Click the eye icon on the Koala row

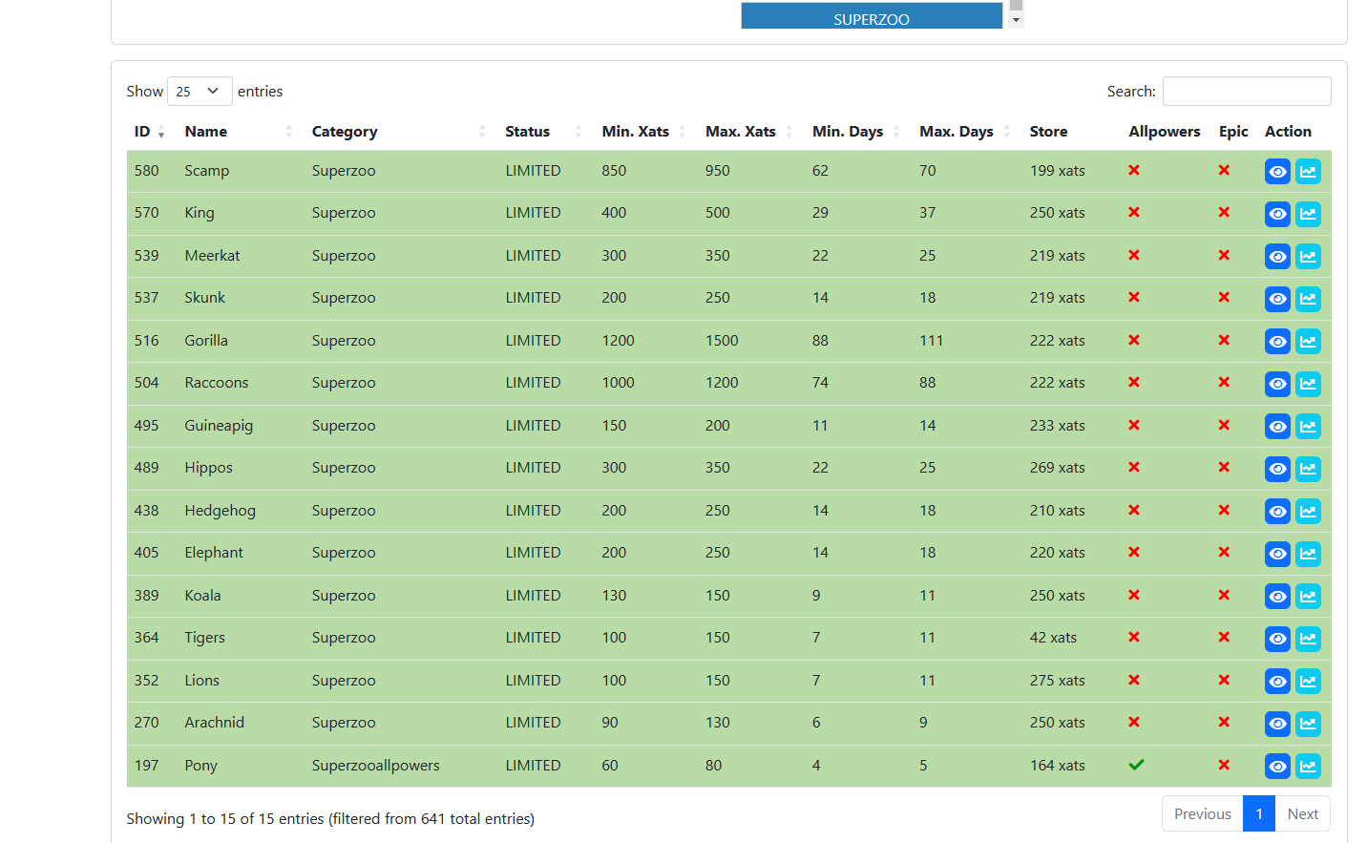pos(1277,596)
